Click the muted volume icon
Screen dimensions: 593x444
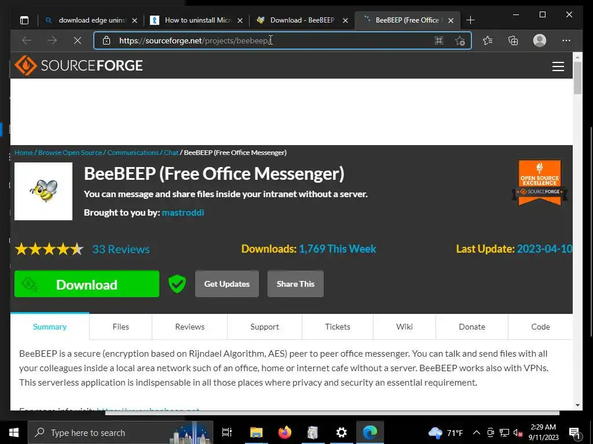click(x=518, y=432)
